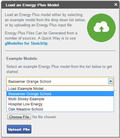
Task: Click the blue Upload File button
Action: 19,129
